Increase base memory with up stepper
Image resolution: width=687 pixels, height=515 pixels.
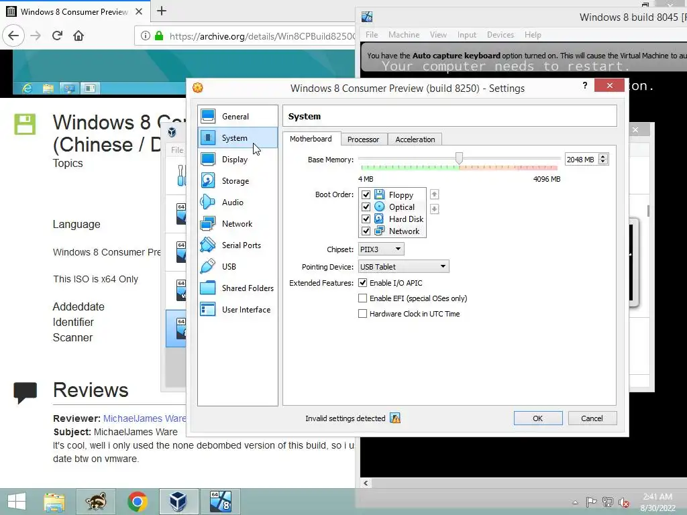(603, 157)
